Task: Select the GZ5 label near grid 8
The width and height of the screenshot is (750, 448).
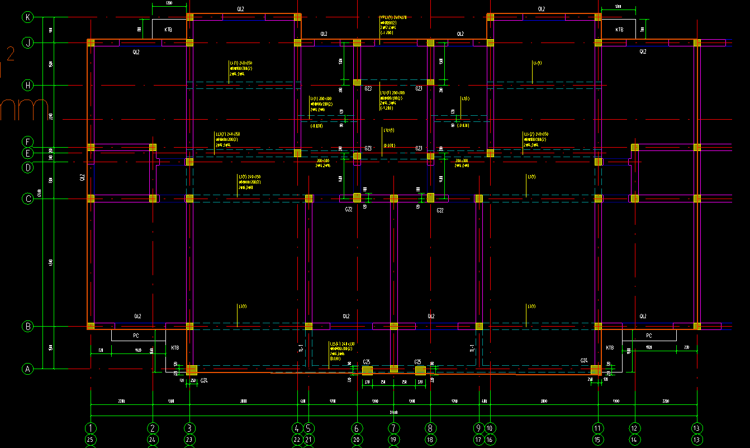Action: [x=418, y=362]
